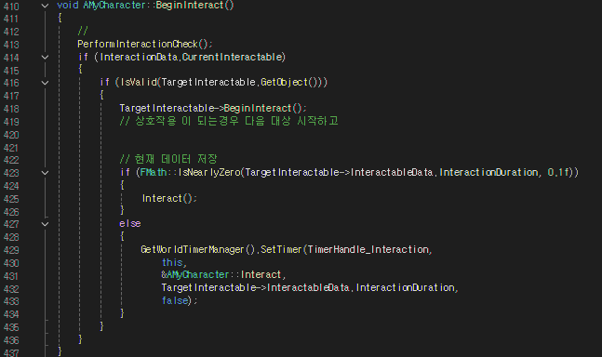Click line number 418 in the gutter

11,109
